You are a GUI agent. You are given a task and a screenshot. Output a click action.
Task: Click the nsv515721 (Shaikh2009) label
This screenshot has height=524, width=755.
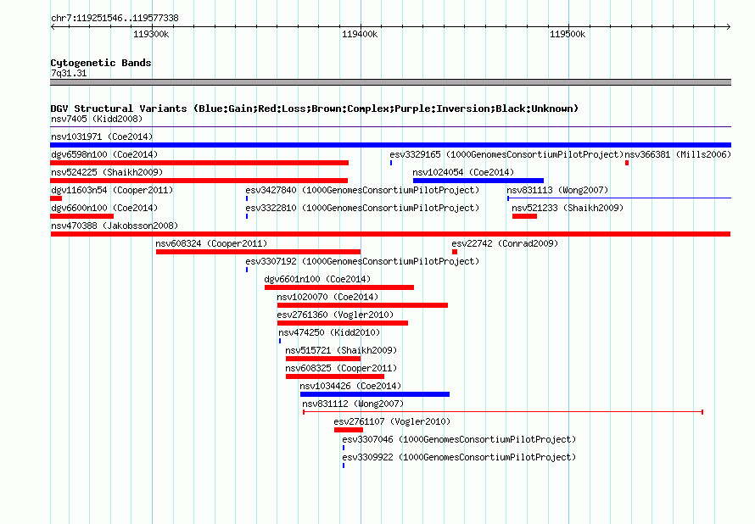(341, 350)
